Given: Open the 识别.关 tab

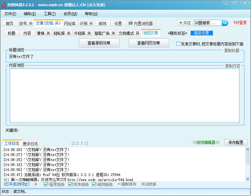Looking at the screenshot, I should pos(86,24).
